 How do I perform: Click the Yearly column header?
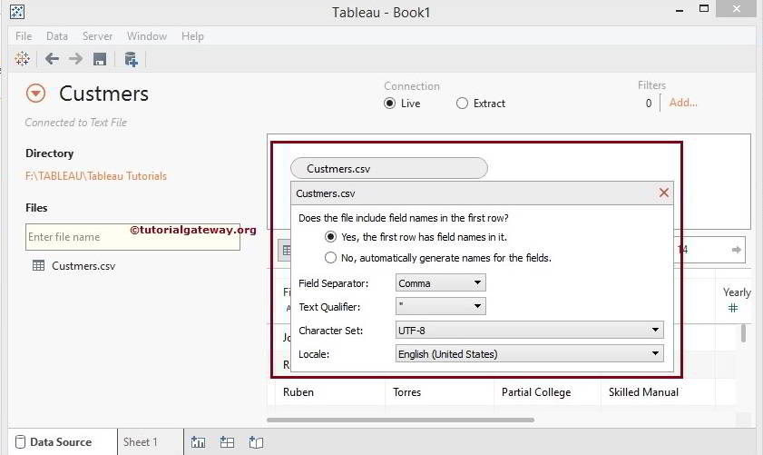[x=737, y=292]
